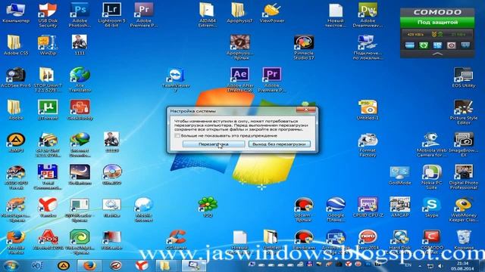This screenshot has width=485, height=272.
Task: Select the EOS Utility icon
Action: 463,78
